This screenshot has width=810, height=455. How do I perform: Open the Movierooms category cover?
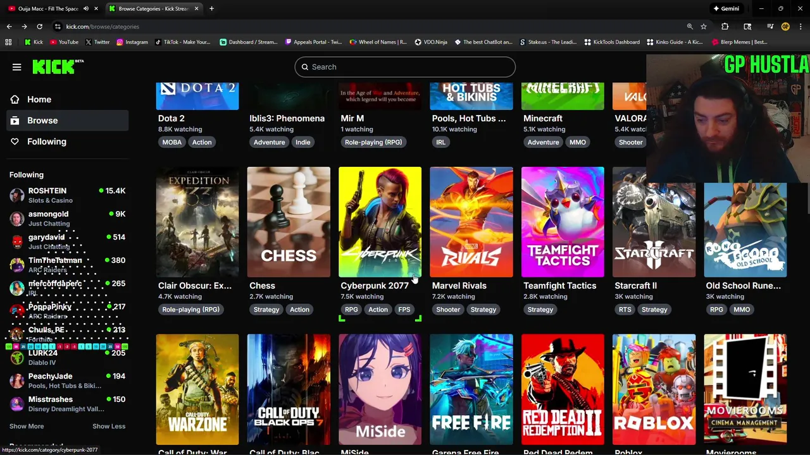[x=745, y=389]
